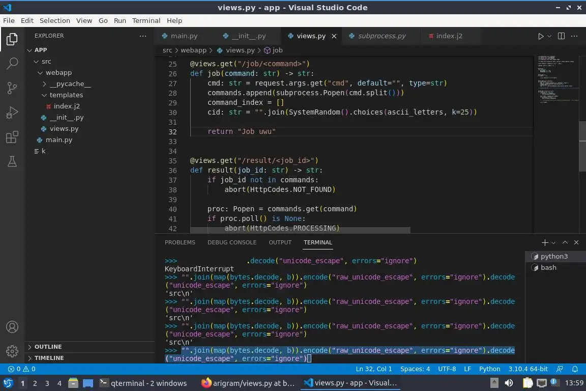Open the Source Control view
Screen dimensions: 586x391
click(x=12, y=88)
